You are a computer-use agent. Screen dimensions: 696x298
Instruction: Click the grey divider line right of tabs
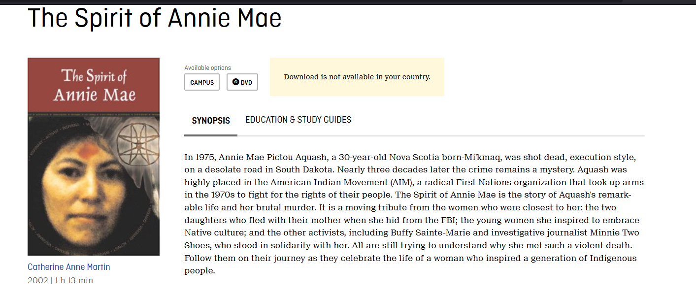pyautogui.click(x=441, y=135)
